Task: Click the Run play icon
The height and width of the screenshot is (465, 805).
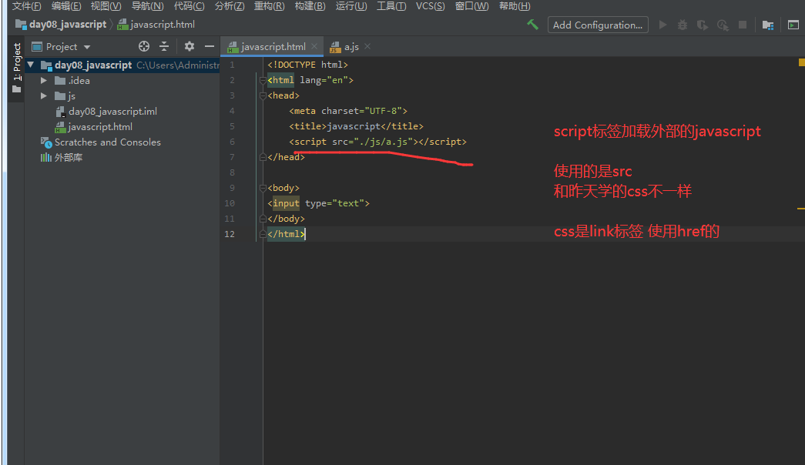Action: 662,25
